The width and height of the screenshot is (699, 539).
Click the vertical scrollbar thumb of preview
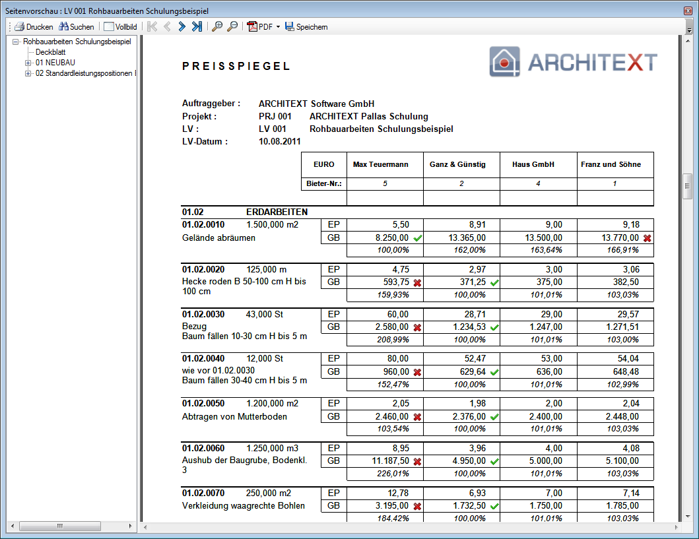[x=687, y=186]
